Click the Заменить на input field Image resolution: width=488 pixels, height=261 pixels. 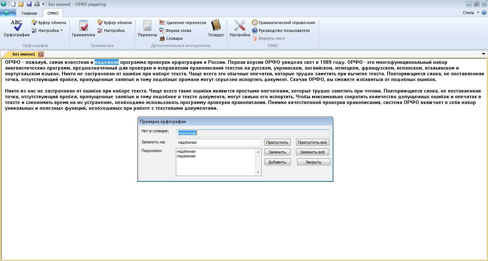point(219,142)
